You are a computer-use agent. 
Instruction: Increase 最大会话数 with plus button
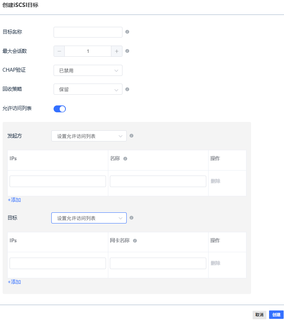point(117,51)
